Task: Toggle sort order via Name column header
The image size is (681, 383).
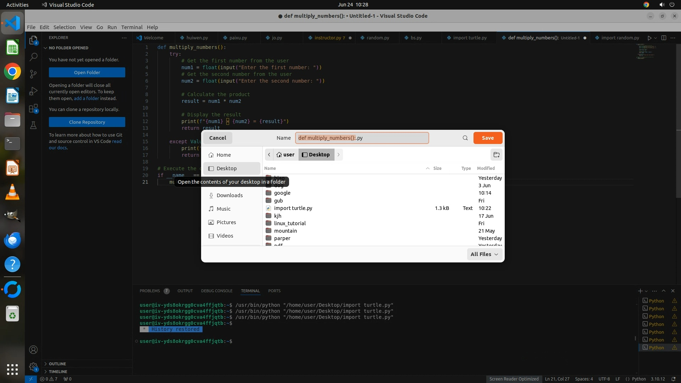Action: (x=270, y=168)
